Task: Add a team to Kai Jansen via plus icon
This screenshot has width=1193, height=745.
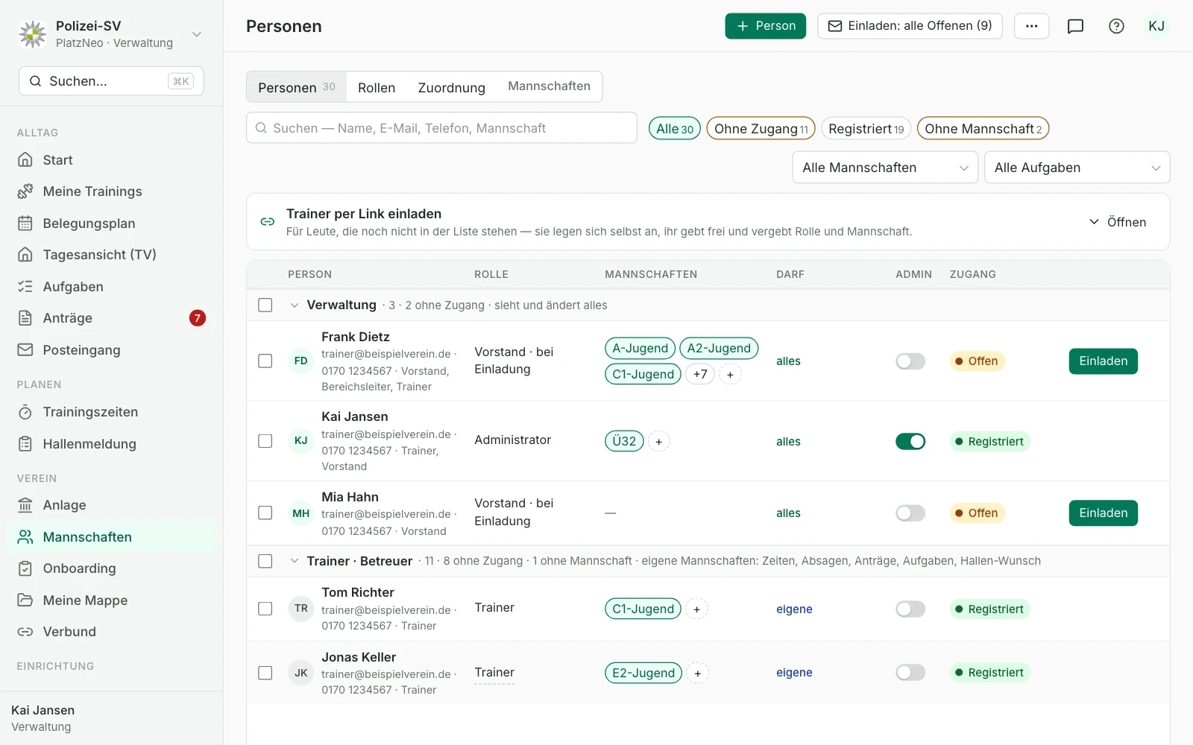Action: point(658,442)
